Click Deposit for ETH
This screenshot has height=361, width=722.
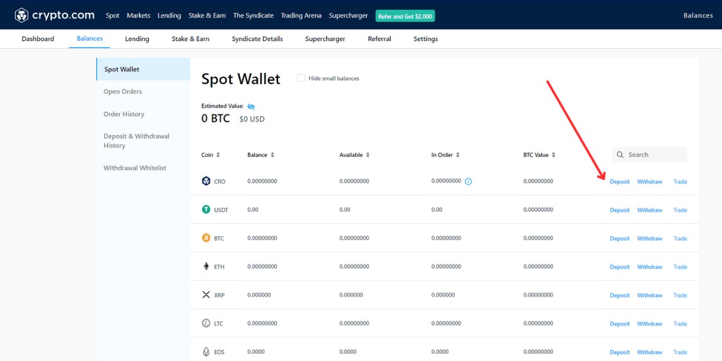point(620,267)
